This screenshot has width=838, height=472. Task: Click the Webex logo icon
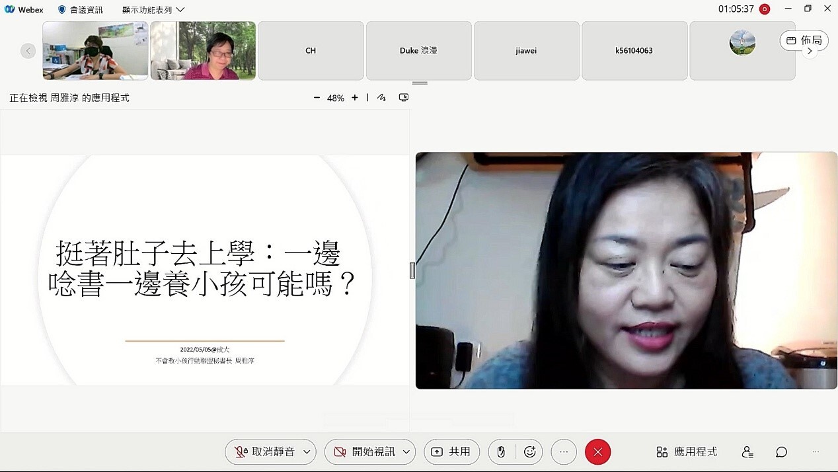[9, 9]
